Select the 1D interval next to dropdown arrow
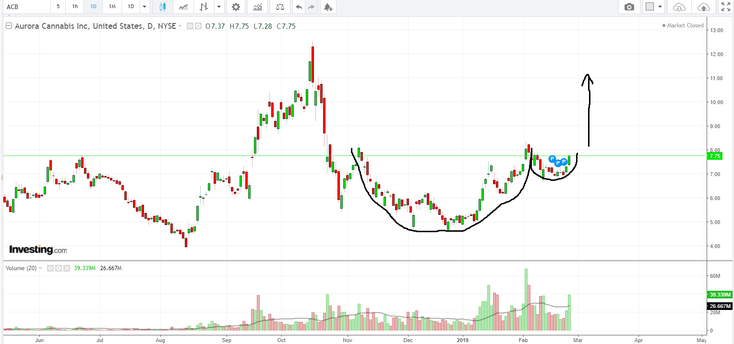This screenshot has width=734, height=344. point(131,7)
